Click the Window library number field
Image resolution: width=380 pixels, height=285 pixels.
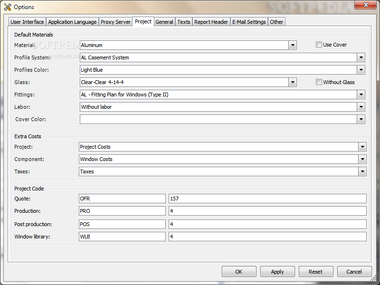(x=267, y=237)
